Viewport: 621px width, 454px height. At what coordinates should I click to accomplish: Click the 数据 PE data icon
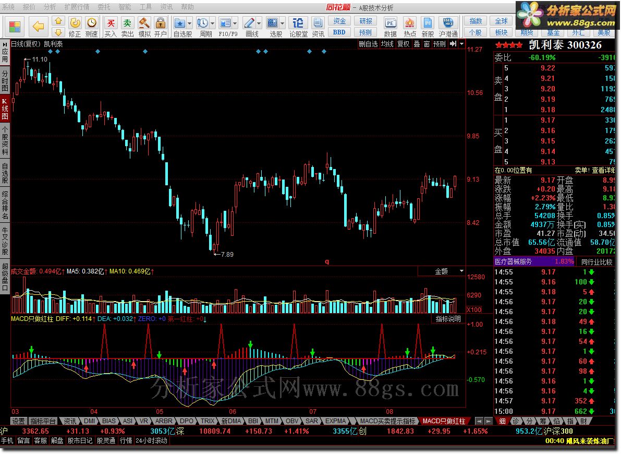coord(390,27)
